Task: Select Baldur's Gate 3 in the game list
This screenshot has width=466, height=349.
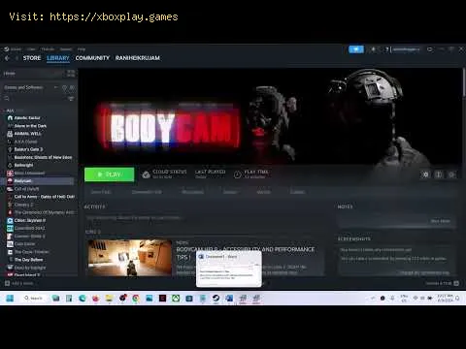Action: 28,149
